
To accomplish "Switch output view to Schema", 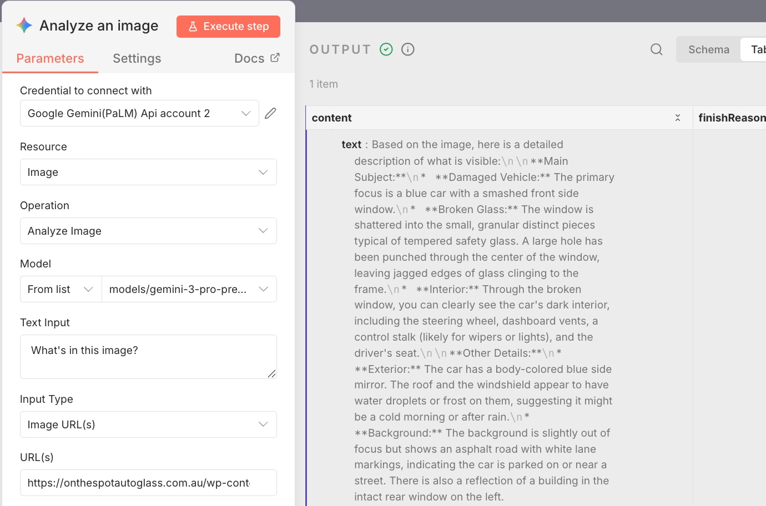I will click(709, 49).
